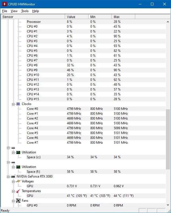The width and height of the screenshot is (171, 213).
Task: Collapse the GPU Temperatures node
Action: coord(13,191)
